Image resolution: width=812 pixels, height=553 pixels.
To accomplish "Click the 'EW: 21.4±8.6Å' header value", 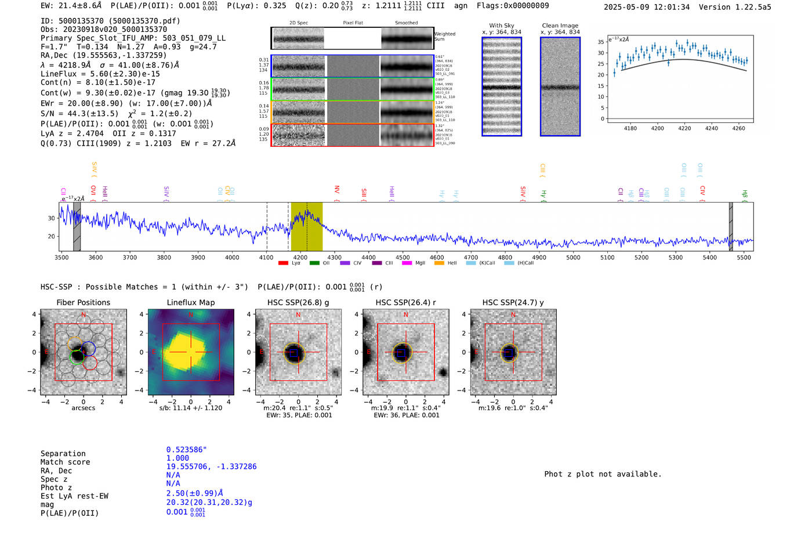I will tap(71, 6).
